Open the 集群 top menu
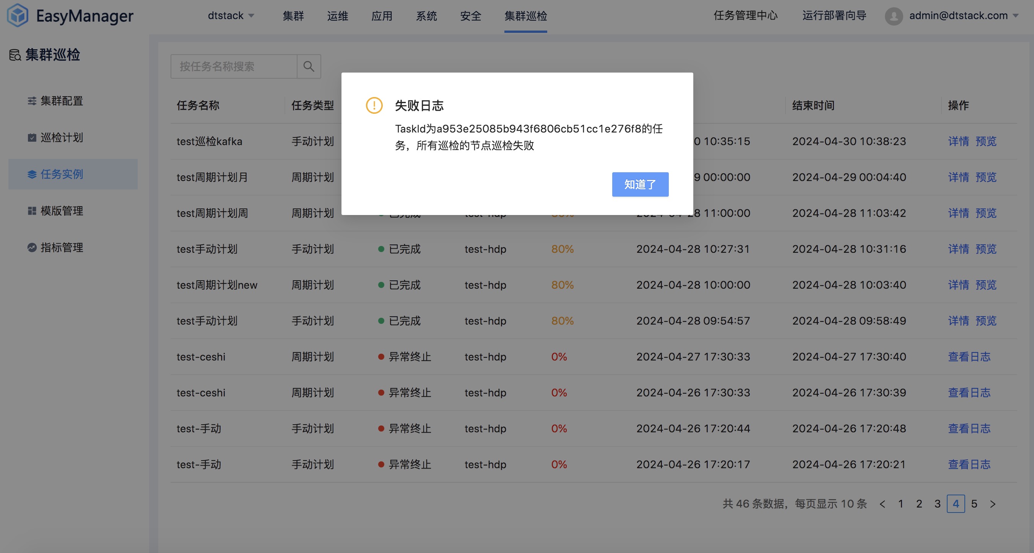1034x553 pixels. [x=293, y=16]
